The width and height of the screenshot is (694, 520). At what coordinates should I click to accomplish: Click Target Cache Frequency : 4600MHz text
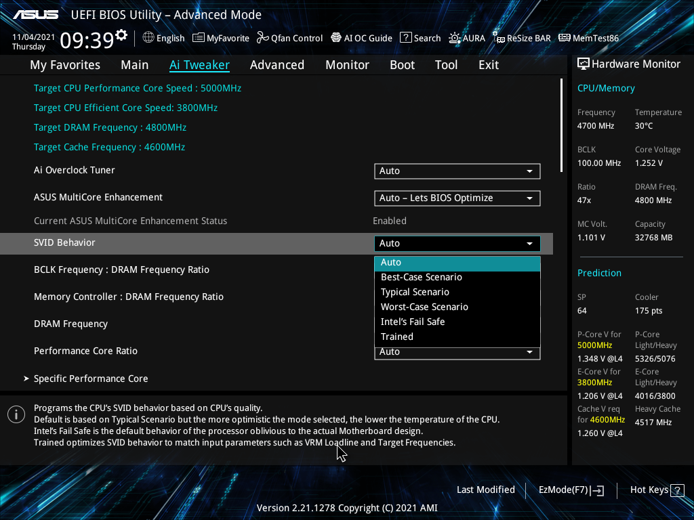(x=109, y=147)
